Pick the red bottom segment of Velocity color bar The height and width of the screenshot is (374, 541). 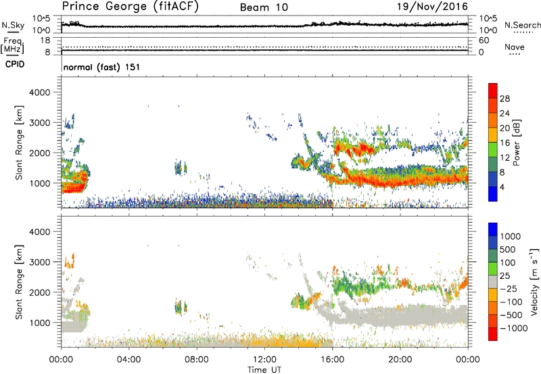coord(493,334)
